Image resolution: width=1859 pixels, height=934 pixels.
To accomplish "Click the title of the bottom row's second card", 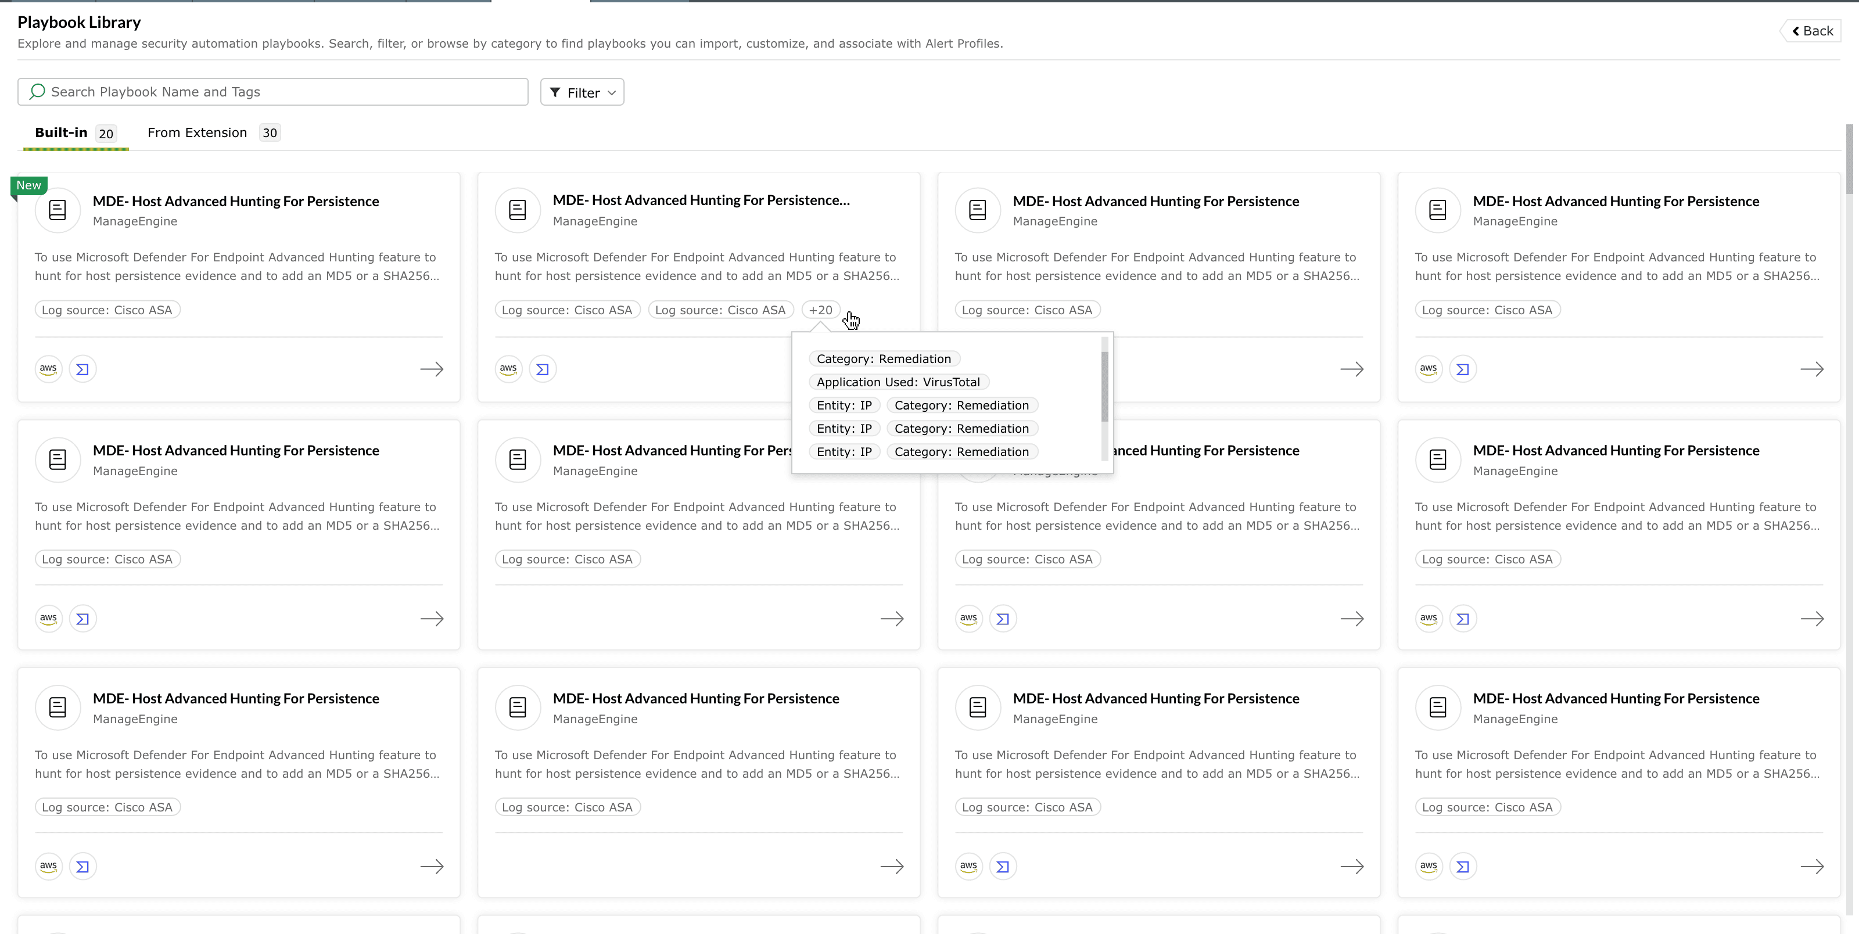I will (696, 699).
